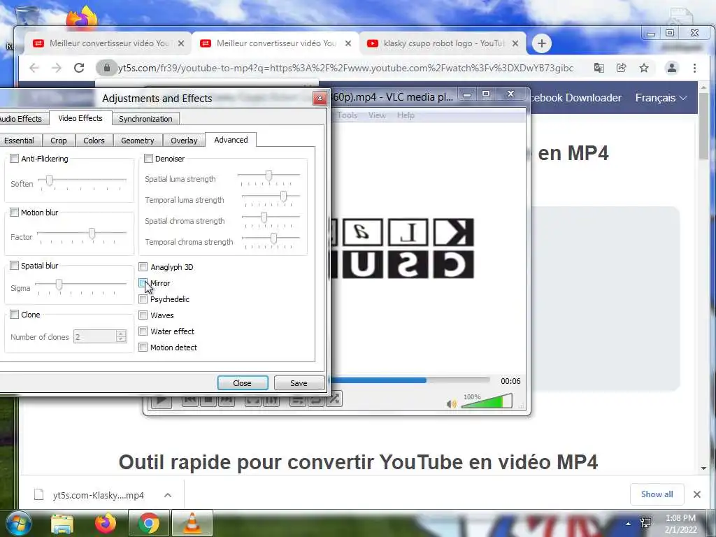Open Google Translate page icon
Viewport: 716px width, 537px height.
point(599,68)
